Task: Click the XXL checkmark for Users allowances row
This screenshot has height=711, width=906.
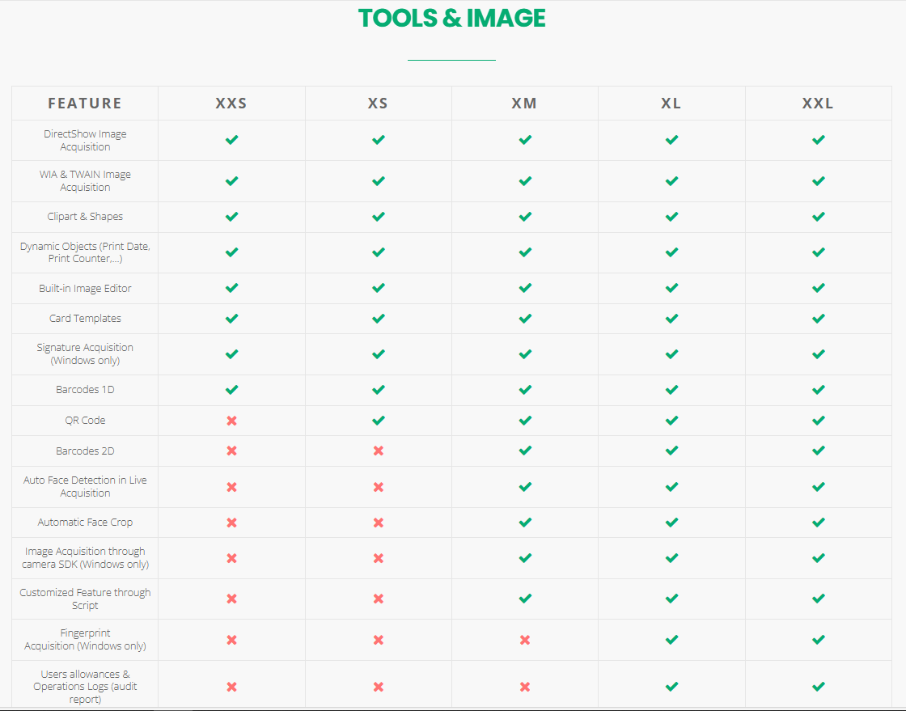Action: coord(818,687)
